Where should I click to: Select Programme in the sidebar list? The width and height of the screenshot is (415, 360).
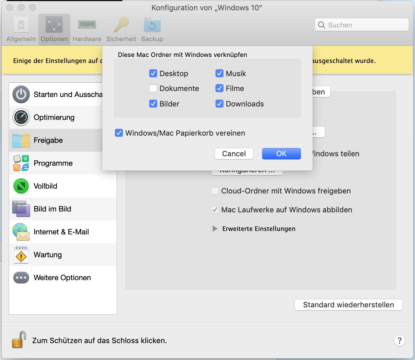tap(56, 163)
